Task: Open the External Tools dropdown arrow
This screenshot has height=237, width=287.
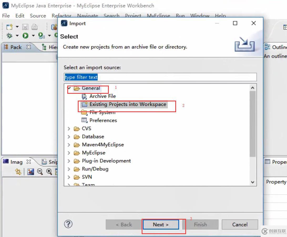Action: [x=49, y=35]
